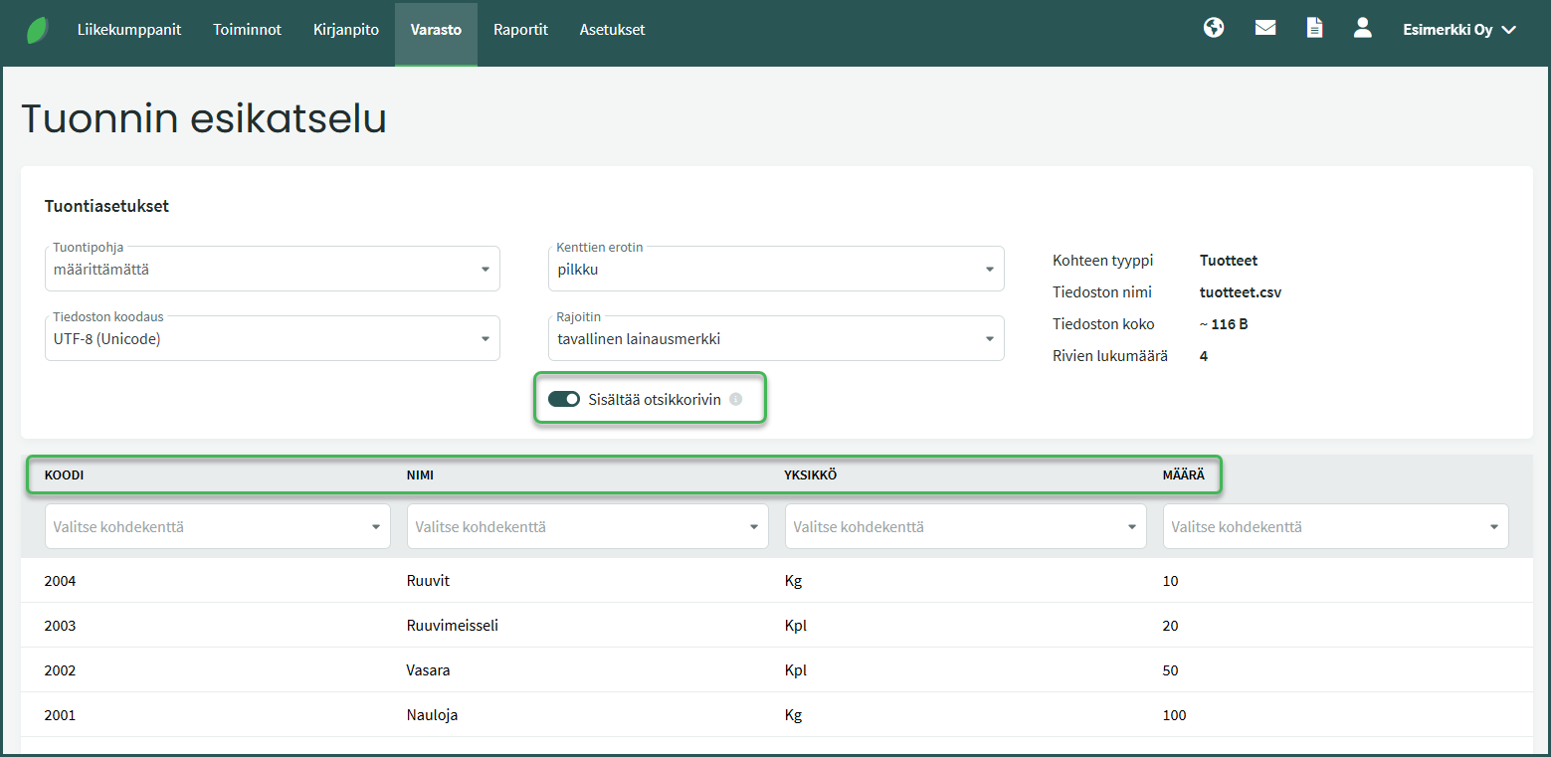
Task: Expand the Tuontipohja dropdown
Action: click(x=272, y=269)
